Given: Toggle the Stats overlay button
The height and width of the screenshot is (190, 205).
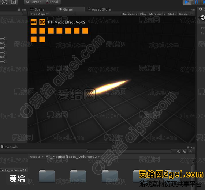Looking at the screenshot, I should 172,14.
